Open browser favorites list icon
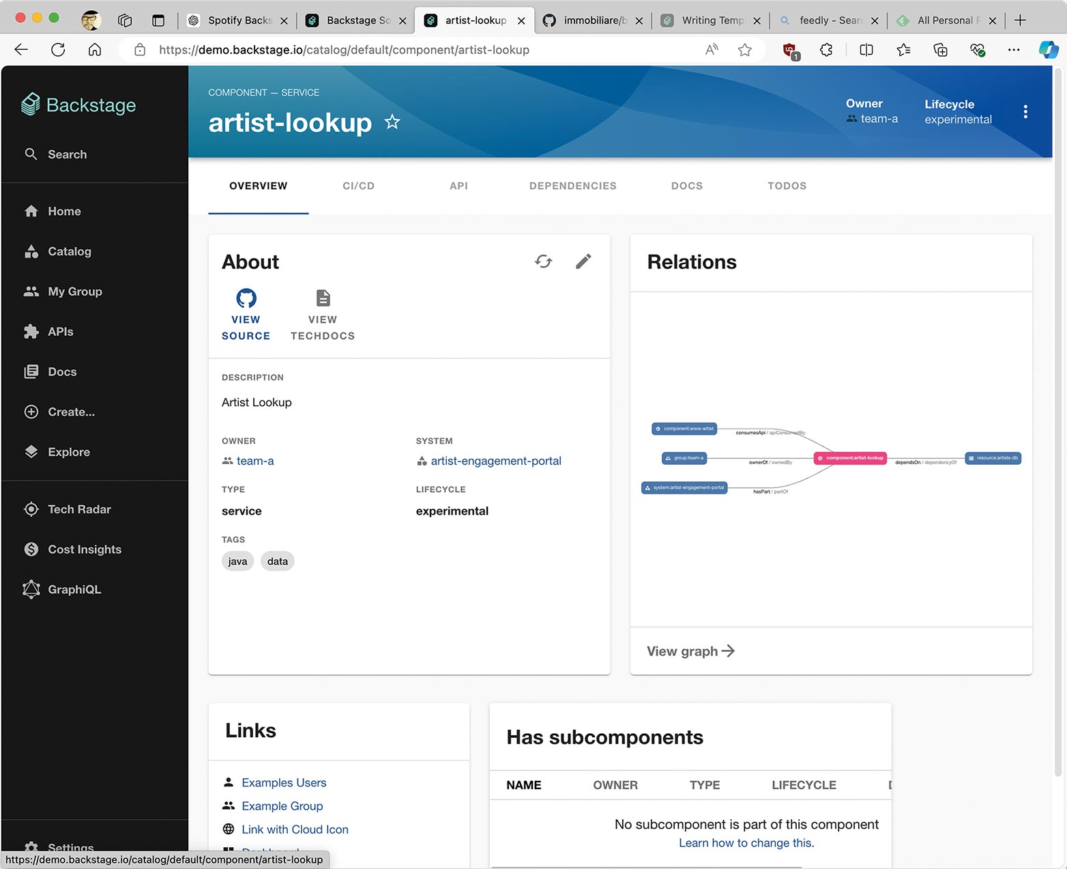The image size is (1067, 869). (903, 49)
